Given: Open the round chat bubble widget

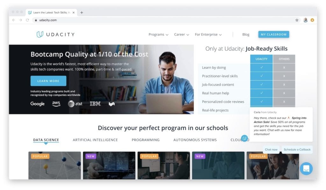Looking at the screenshot, I should pos(306,169).
